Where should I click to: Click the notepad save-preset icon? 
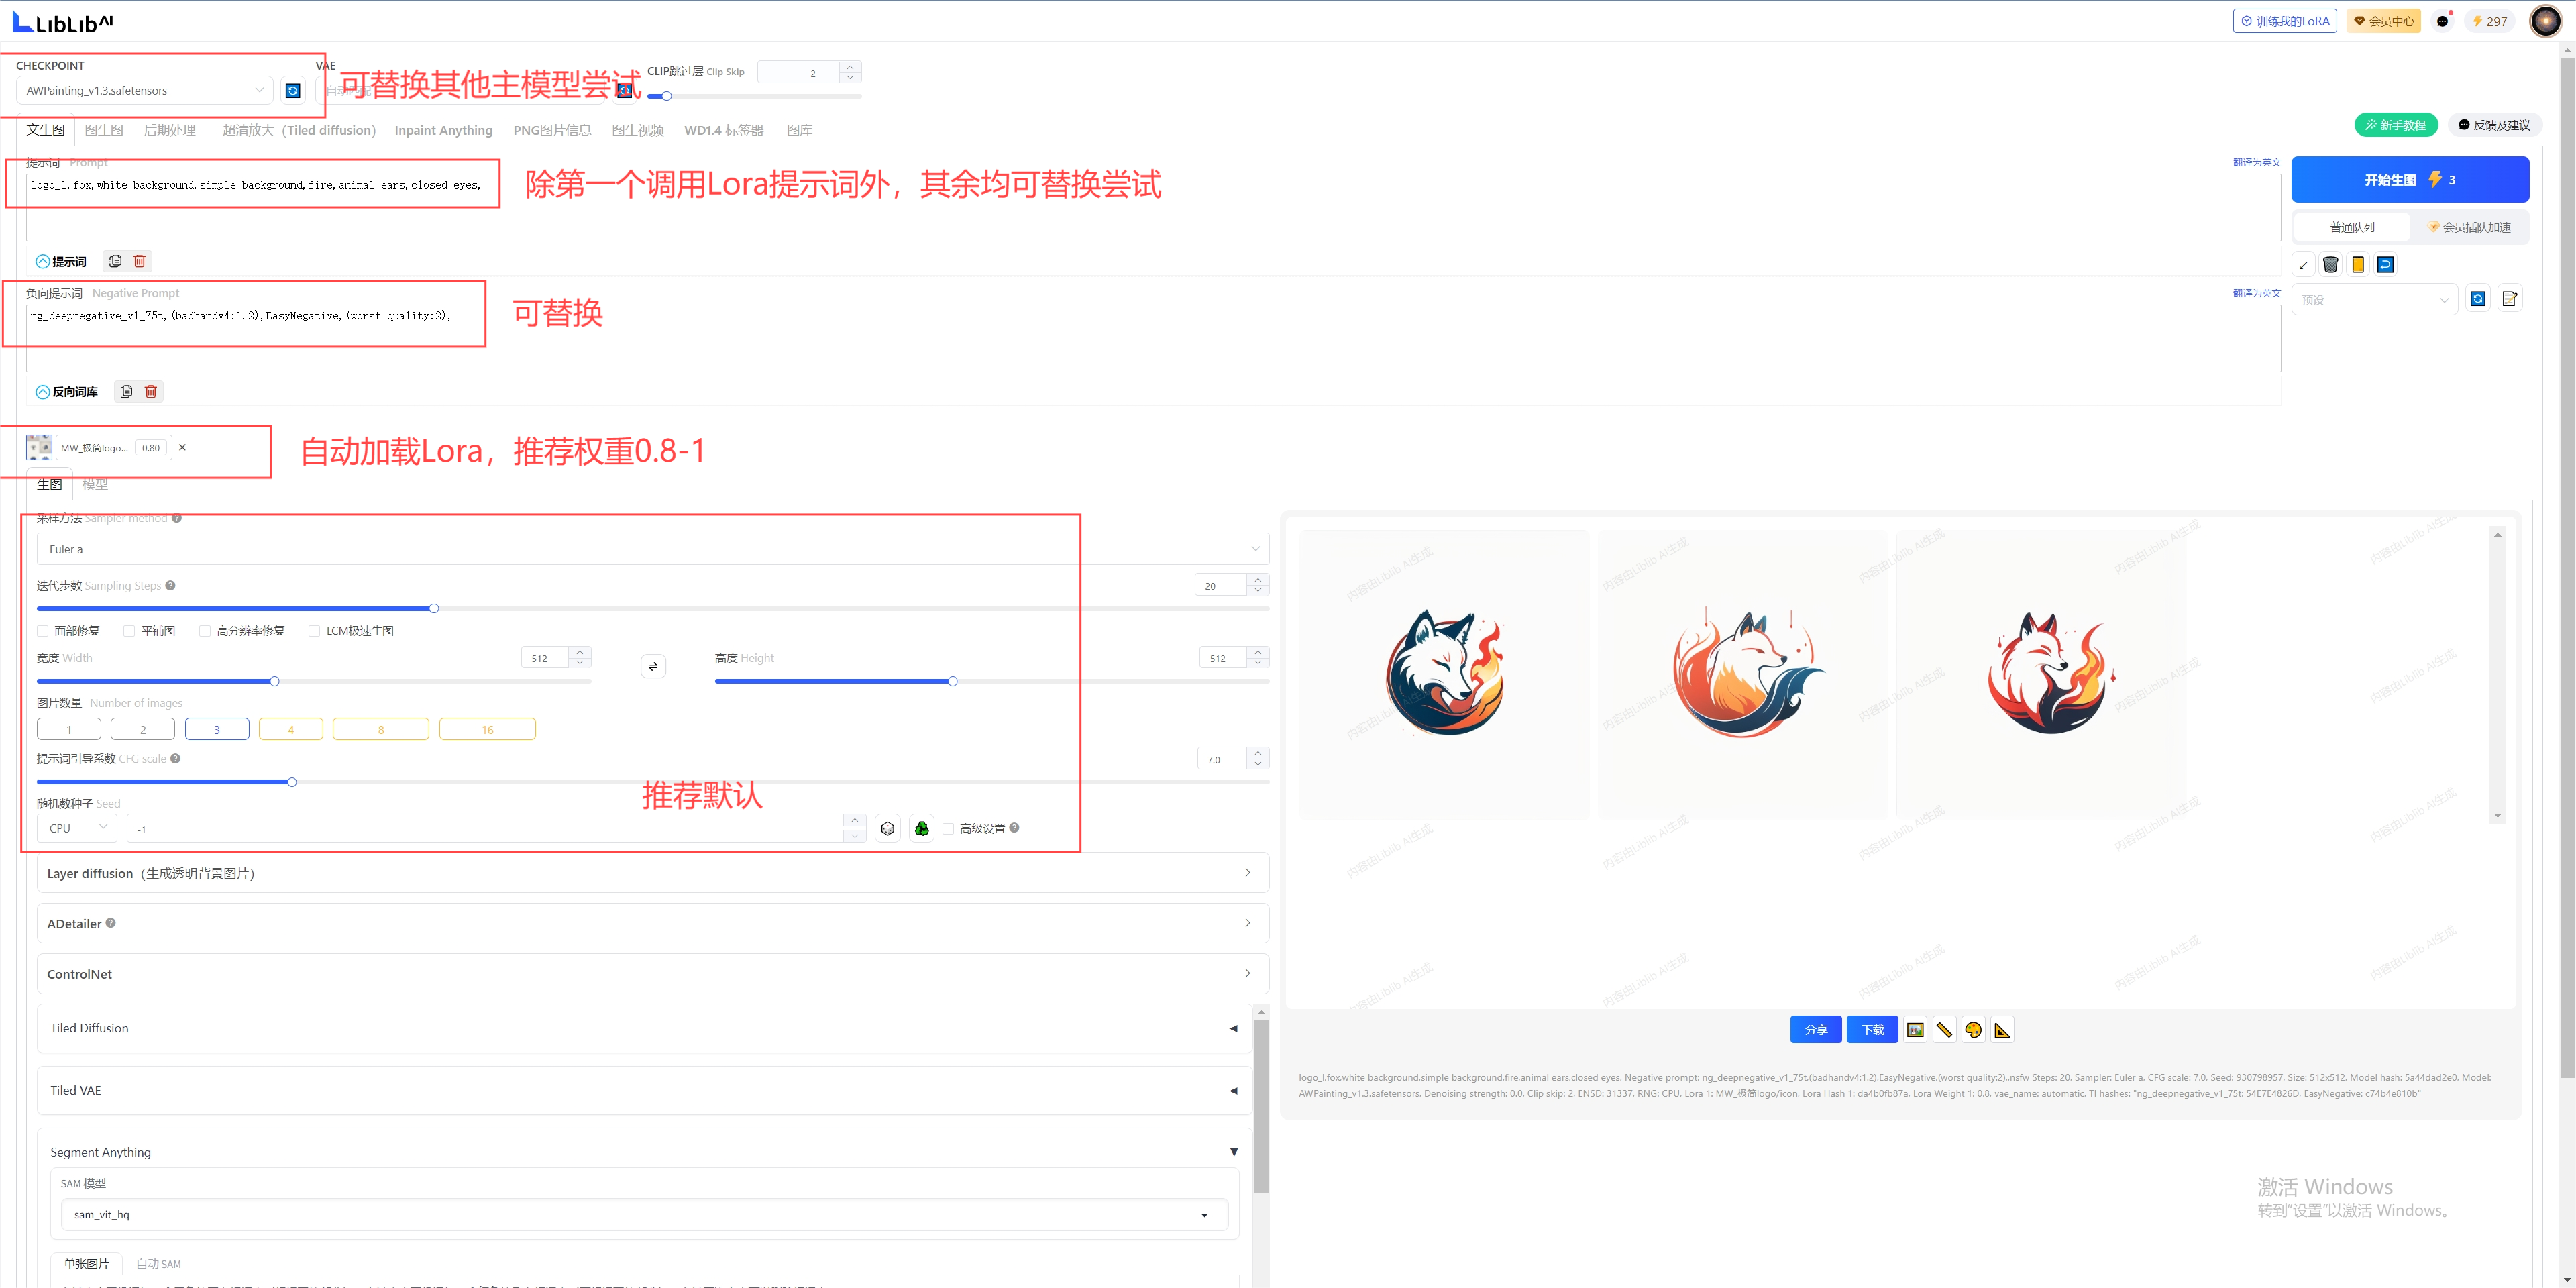[2509, 299]
